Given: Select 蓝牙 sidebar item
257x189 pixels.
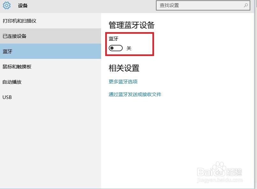Looking at the screenshot, I should tap(50, 51).
